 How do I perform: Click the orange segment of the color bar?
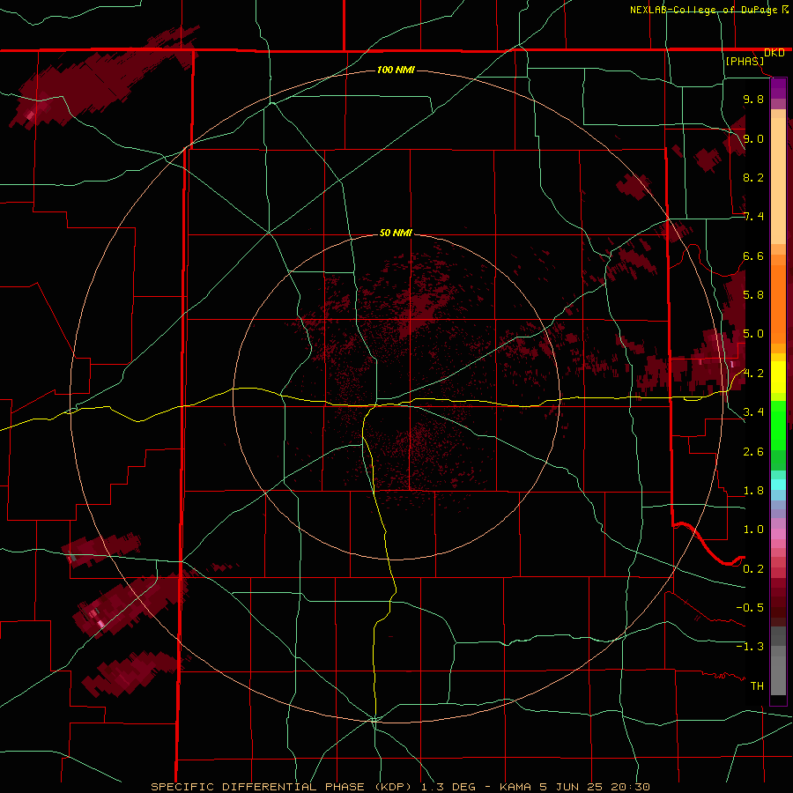[x=778, y=303]
